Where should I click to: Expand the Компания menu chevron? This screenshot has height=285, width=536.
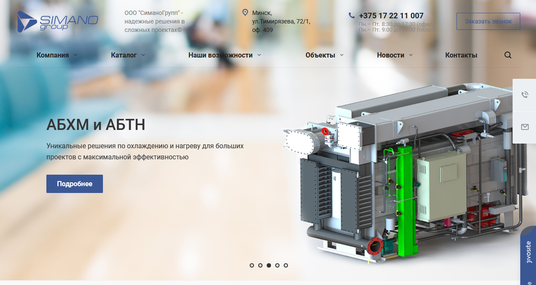click(x=75, y=55)
